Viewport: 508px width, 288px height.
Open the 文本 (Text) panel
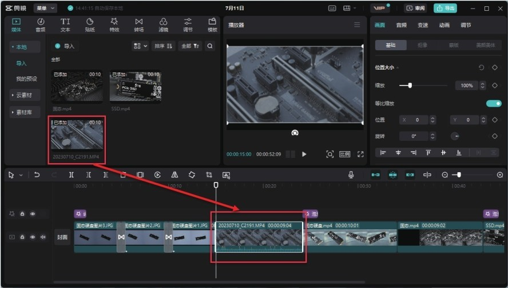(x=65, y=25)
